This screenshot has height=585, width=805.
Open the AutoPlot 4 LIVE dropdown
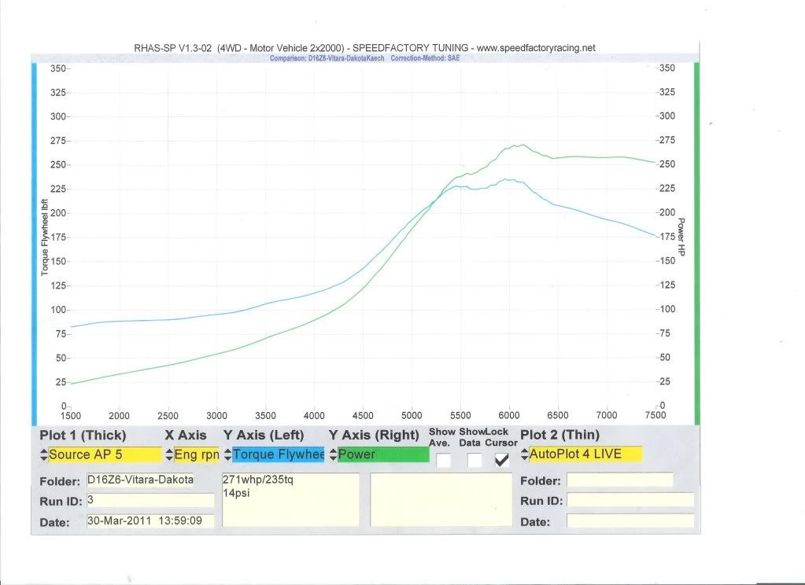click(x=585, y=454)
